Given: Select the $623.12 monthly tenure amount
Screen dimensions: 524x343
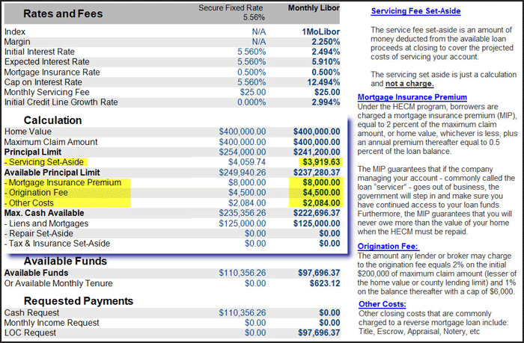Looking at the screenshot, I should pos(324,283).
